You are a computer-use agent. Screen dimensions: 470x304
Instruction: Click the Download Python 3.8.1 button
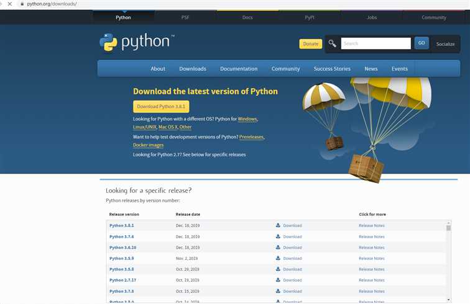coord(161,107)
